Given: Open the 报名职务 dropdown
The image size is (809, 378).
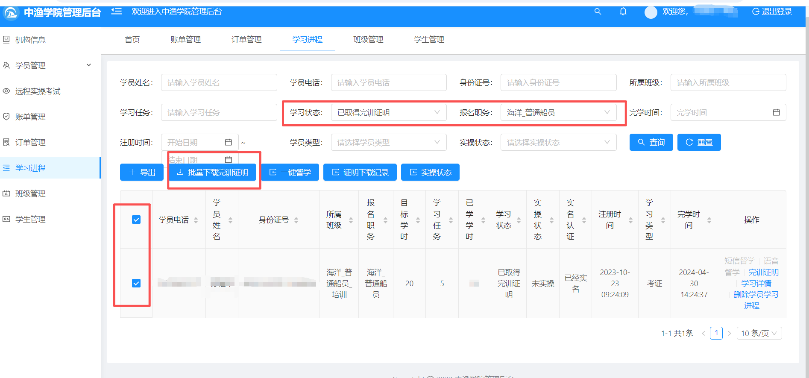Looking at the screenshot, I should tap(559, 112).
